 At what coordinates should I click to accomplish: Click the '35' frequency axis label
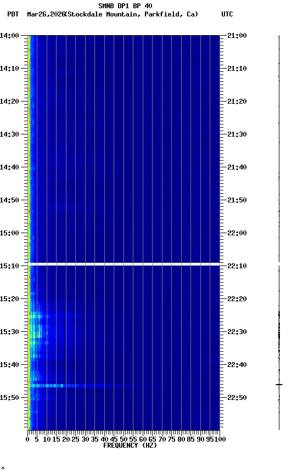pyautogui.click(x=94, y=439)
